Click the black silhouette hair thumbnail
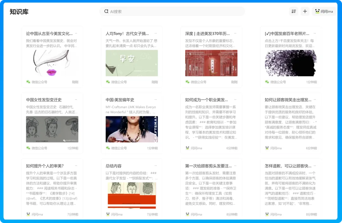 click(x=290, y=63)
